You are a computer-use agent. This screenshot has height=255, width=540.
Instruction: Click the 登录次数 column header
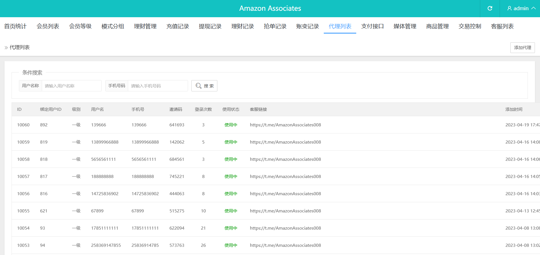pyautogui.click(x=203, y=109)
